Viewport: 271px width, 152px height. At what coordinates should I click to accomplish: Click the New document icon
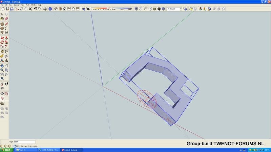[3, 9]
